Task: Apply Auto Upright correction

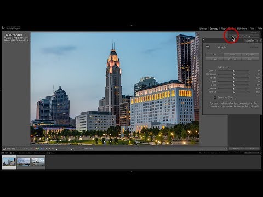Action: (232, 54)
